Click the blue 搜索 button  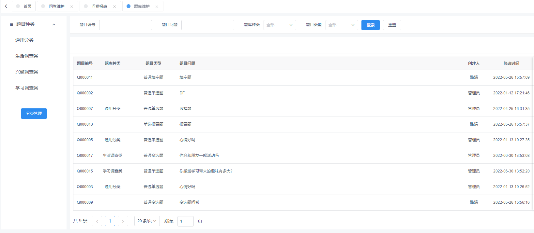[370, 25]
